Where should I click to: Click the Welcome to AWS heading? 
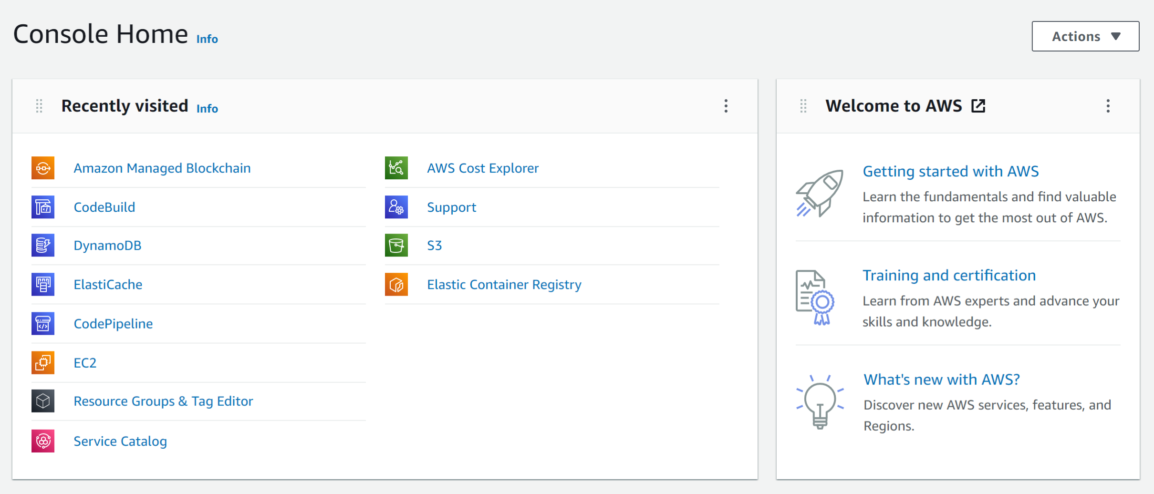click(894, 106)
